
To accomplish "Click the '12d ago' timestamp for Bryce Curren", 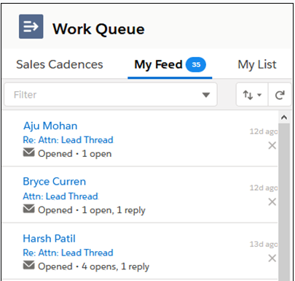I will pyautogui.click(x=264, y=188).
